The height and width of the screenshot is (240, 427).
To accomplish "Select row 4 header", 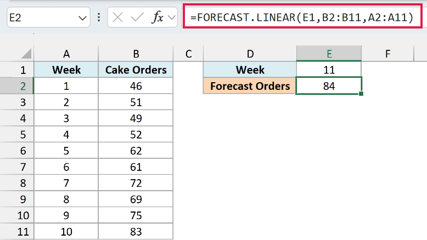I will click(17, 118).
